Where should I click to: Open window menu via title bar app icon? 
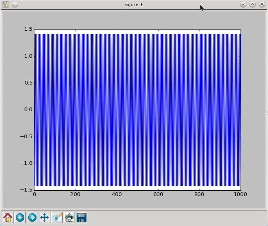[x=6, y=4]
